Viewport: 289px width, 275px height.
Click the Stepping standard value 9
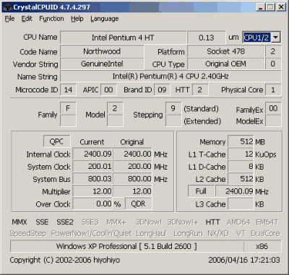(x=173, y=108)
